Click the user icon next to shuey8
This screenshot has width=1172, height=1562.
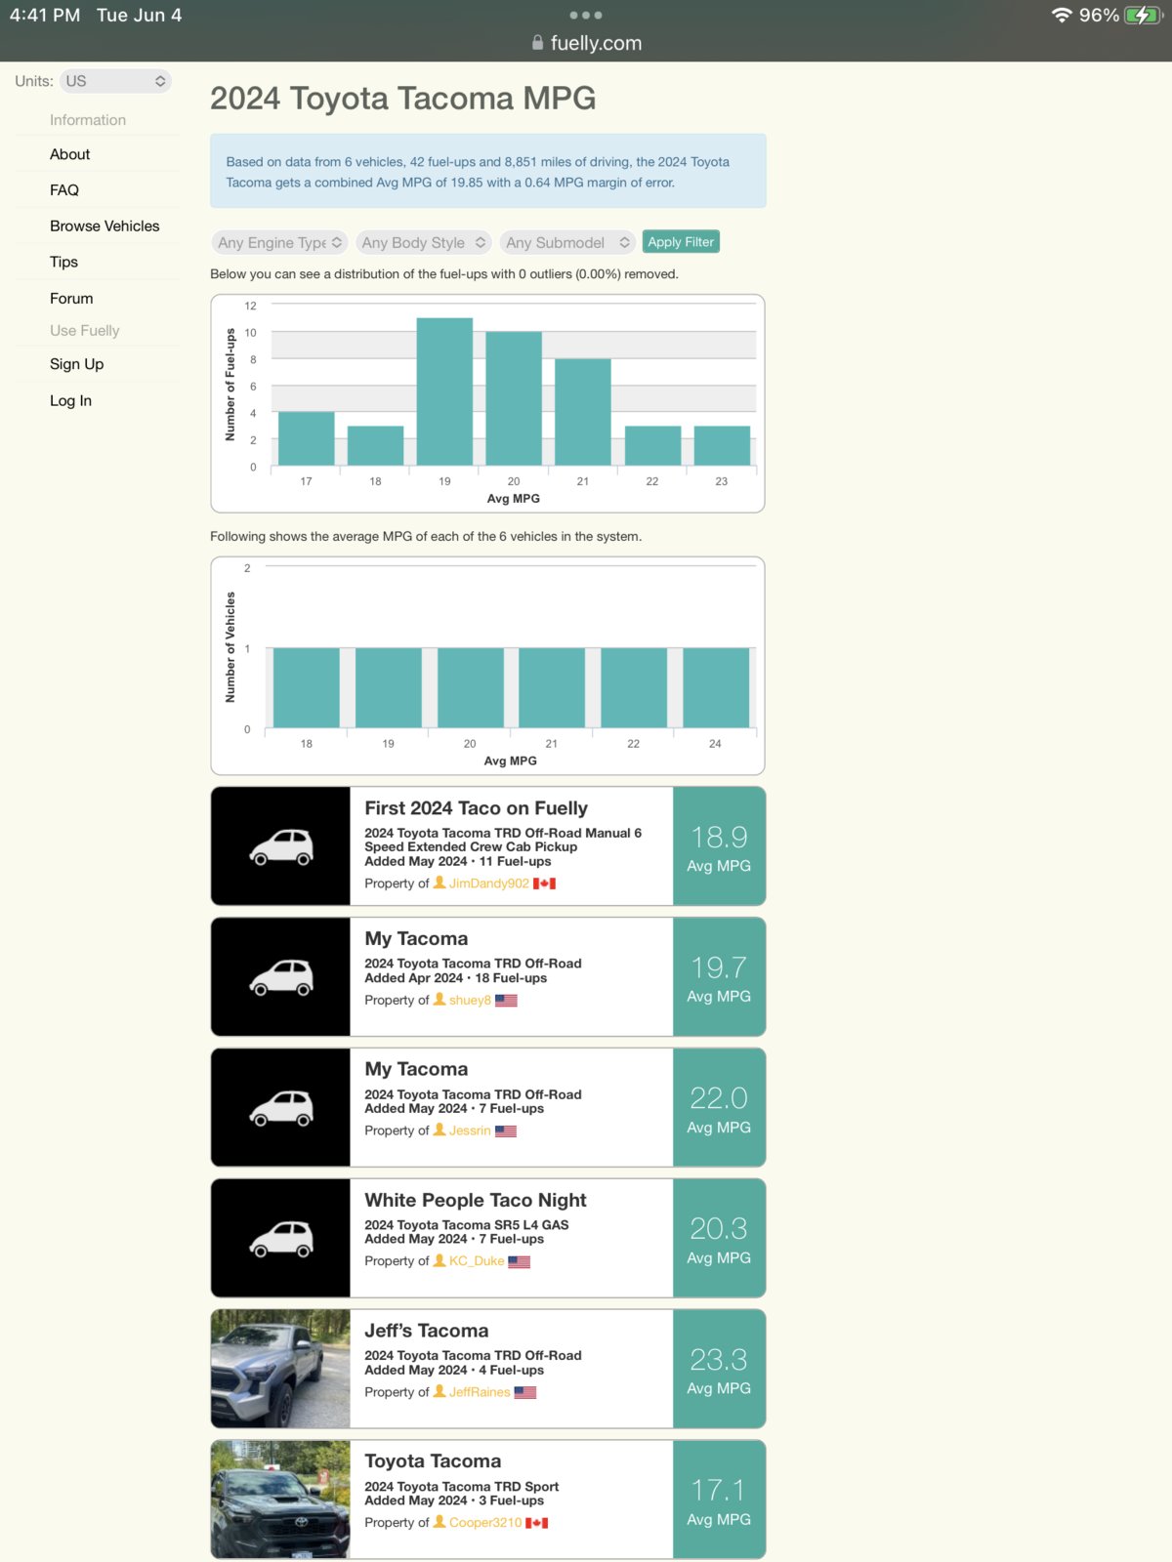(439, 1000)
